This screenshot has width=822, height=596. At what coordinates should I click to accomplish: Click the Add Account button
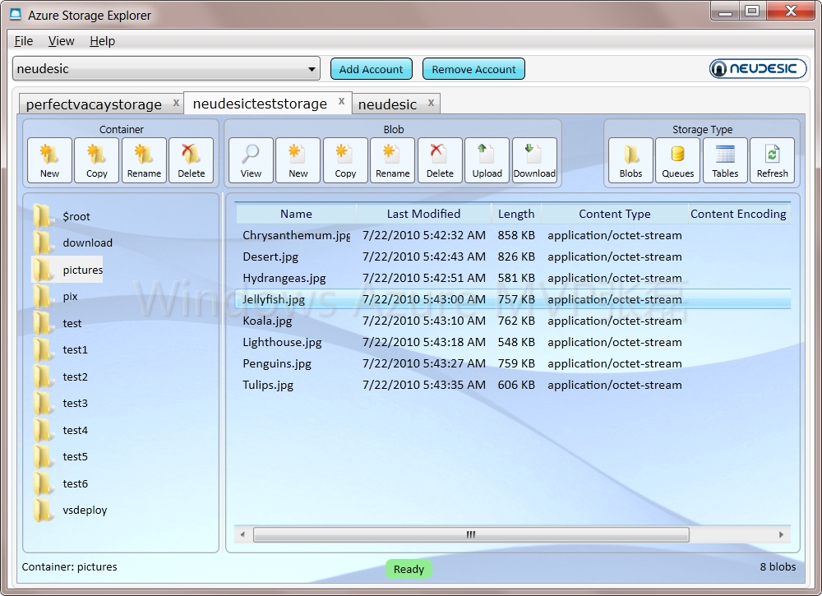tap(372, 69)
